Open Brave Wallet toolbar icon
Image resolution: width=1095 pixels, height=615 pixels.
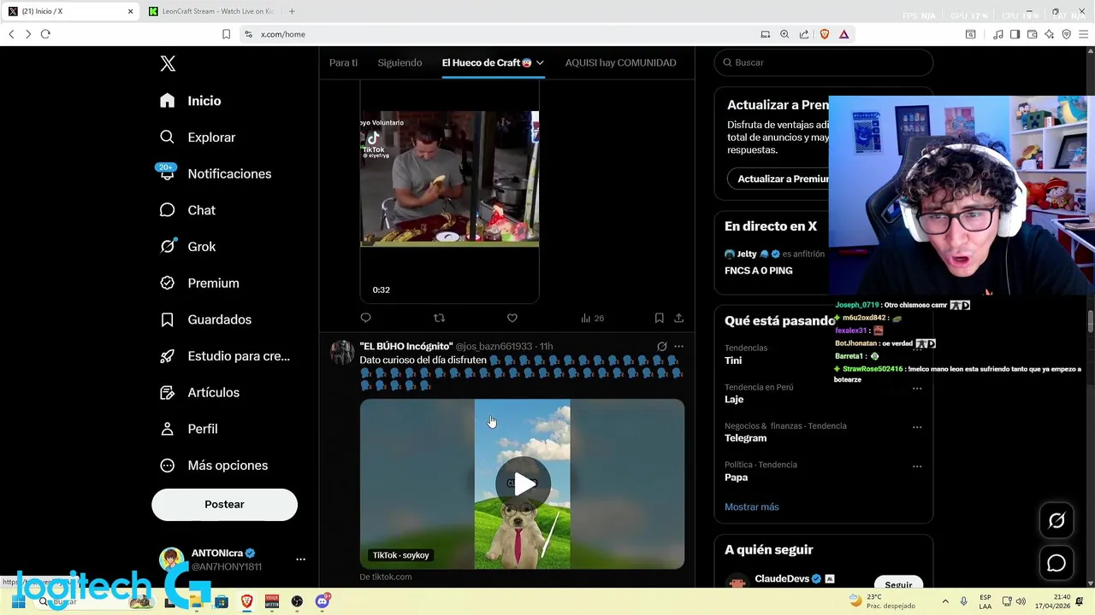click(x=1032, y=34)
